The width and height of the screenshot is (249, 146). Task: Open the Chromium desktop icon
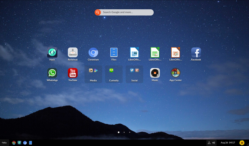pyautogui.click(x=93, y=52)
